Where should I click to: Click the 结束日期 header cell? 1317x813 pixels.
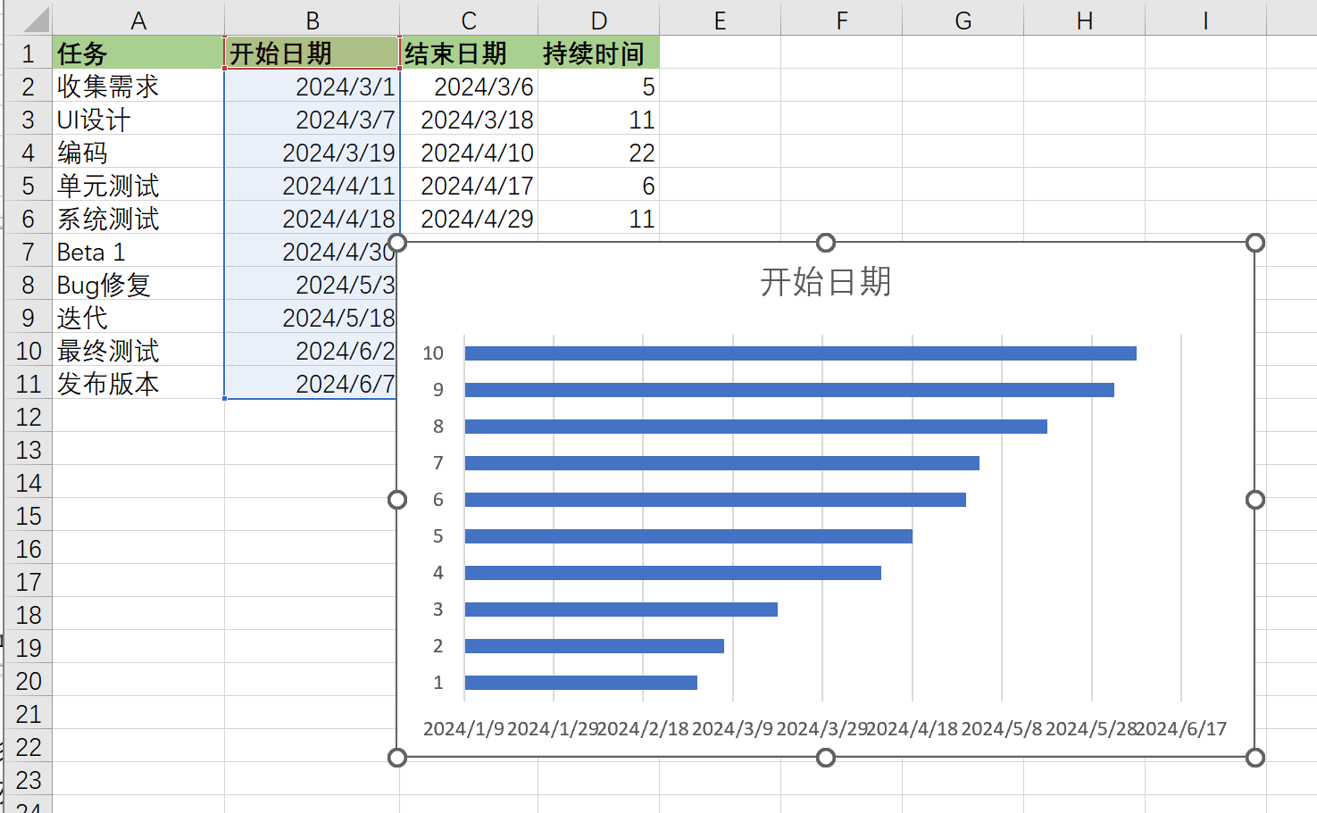tap(469, 53)
